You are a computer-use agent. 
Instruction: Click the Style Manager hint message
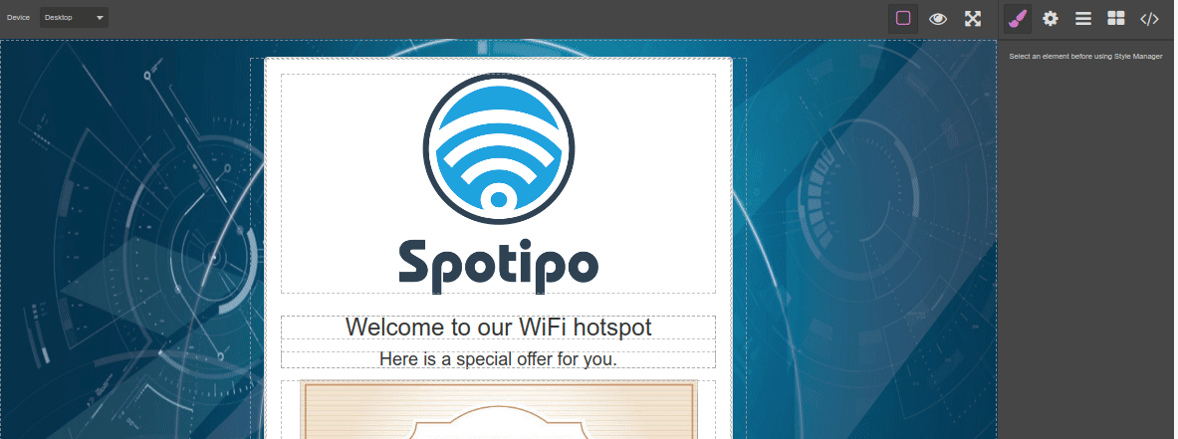tap(1085, 57)
